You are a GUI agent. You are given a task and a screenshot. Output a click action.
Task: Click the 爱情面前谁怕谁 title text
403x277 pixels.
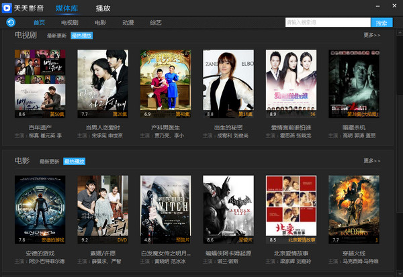292,127
